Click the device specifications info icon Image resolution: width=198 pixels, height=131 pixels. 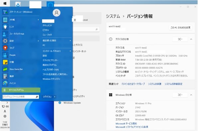pyautogui.click(x=111, y=39)
